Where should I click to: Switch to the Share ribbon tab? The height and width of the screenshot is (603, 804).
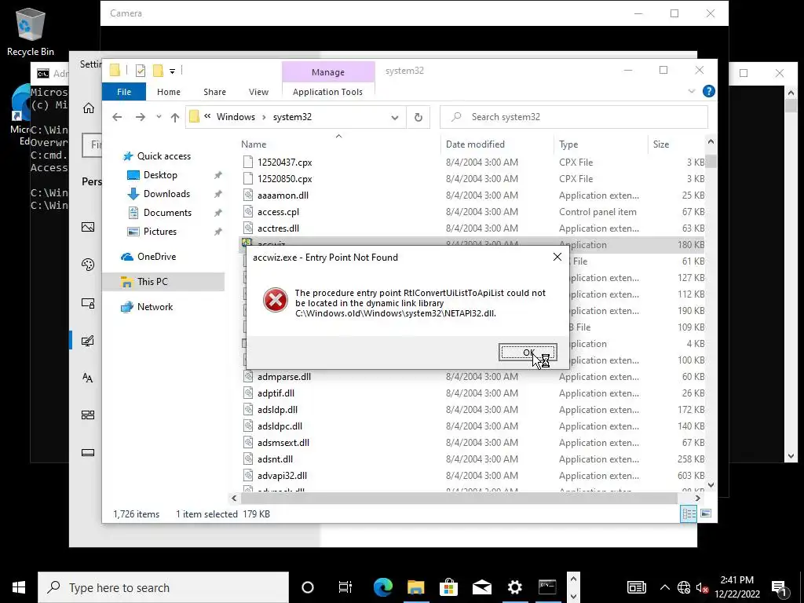point(214,92)
